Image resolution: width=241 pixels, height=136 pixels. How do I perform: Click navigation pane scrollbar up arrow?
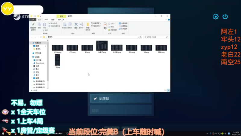click(x=48, y=40)
